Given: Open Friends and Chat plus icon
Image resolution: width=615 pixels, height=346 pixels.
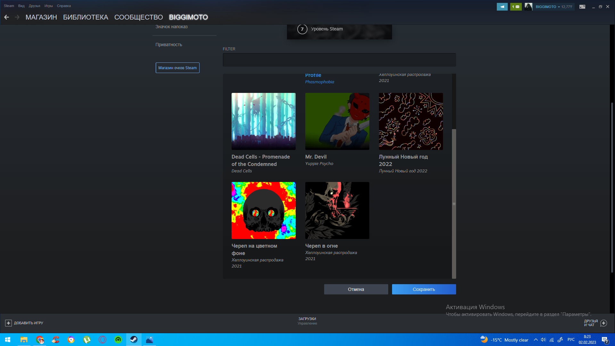Looking at the screenshot, I should pyautogui.click(x=603, y=323).
